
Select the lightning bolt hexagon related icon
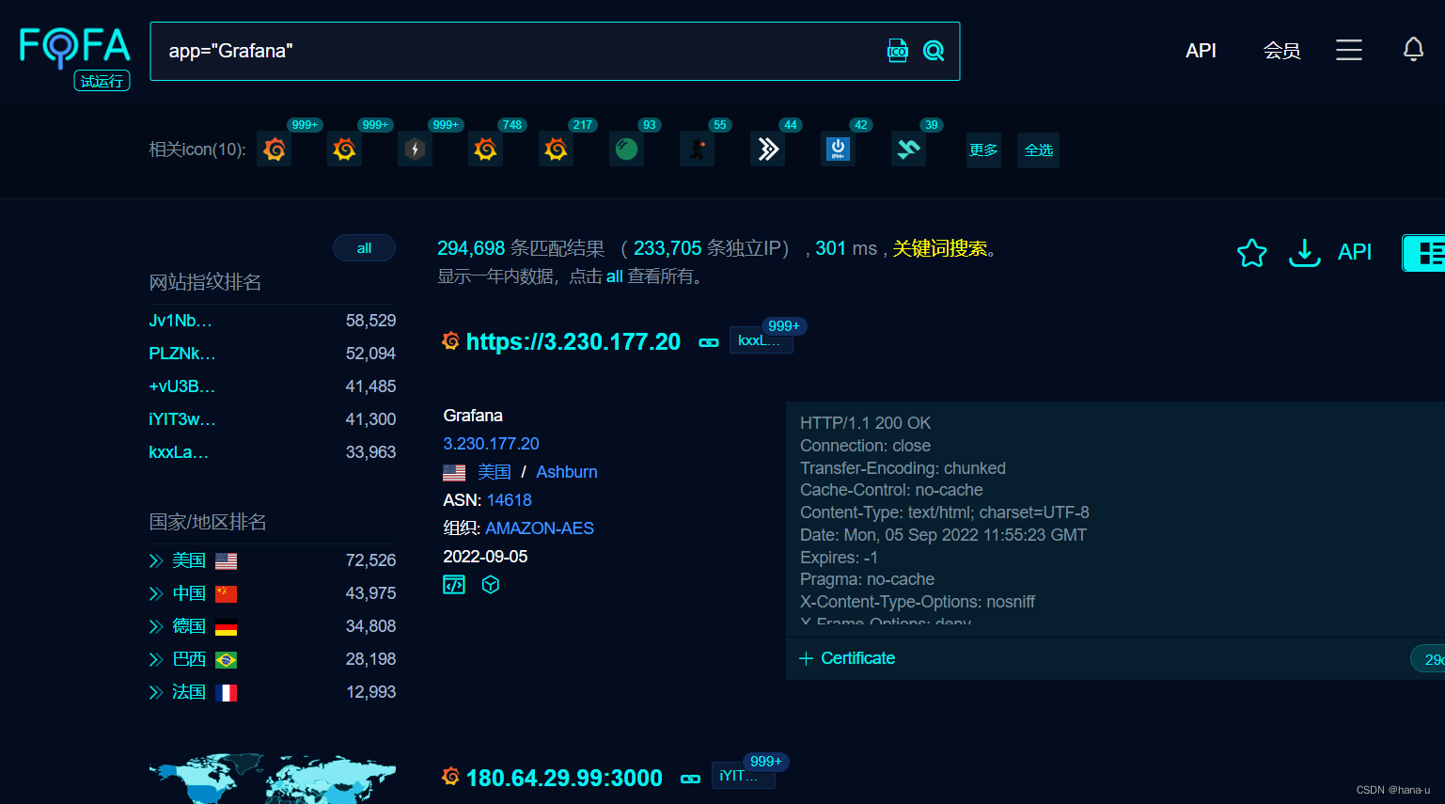pos(415,149)
